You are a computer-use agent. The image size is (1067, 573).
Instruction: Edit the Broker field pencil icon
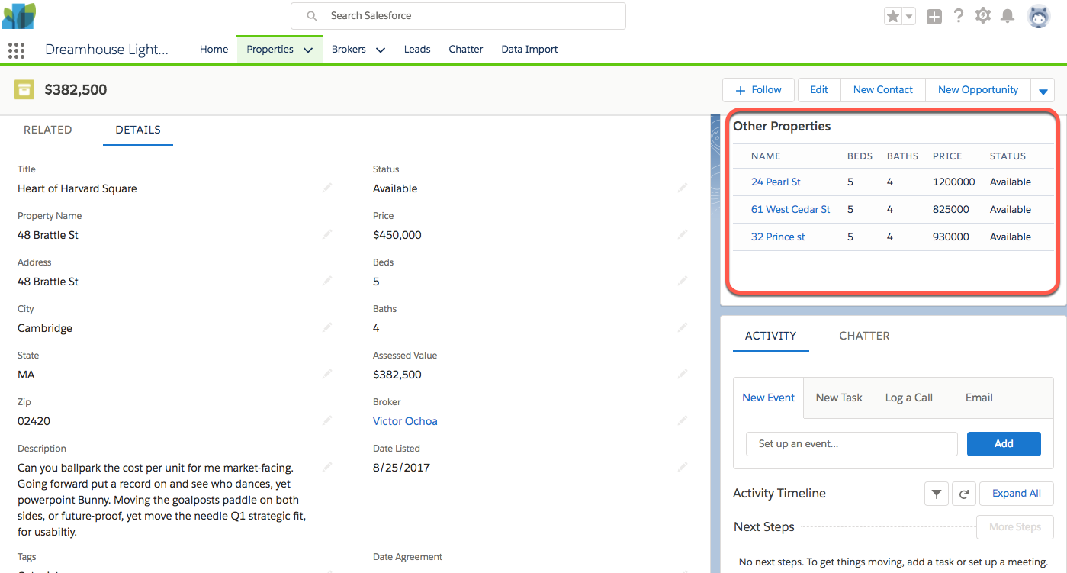(x=683, y=420)
